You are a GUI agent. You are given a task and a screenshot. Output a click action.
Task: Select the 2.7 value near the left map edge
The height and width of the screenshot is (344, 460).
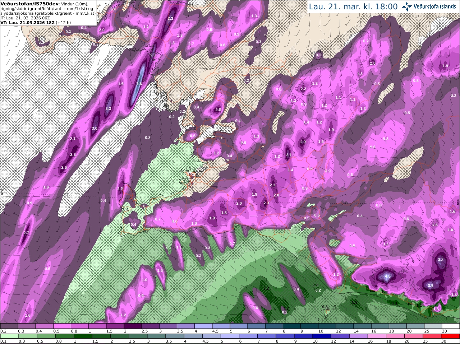click(26, 233)
